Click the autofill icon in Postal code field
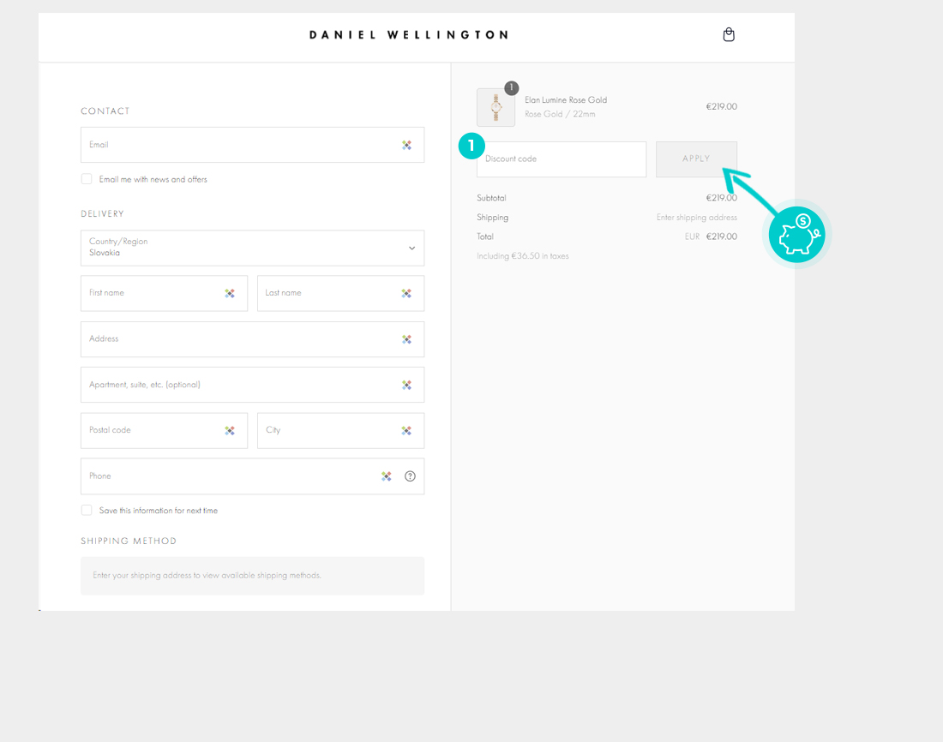The image size is (943, 742). pos(230,430)
